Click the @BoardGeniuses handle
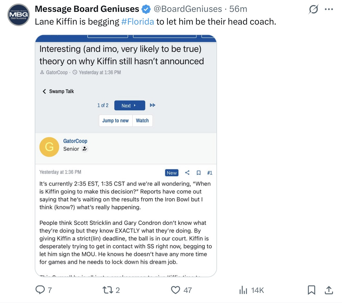This screenshot has width=342, height=303. click(x=188, y=9)
